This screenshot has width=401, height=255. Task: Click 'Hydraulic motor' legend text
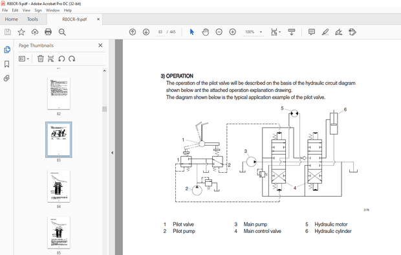pos(331,225)
